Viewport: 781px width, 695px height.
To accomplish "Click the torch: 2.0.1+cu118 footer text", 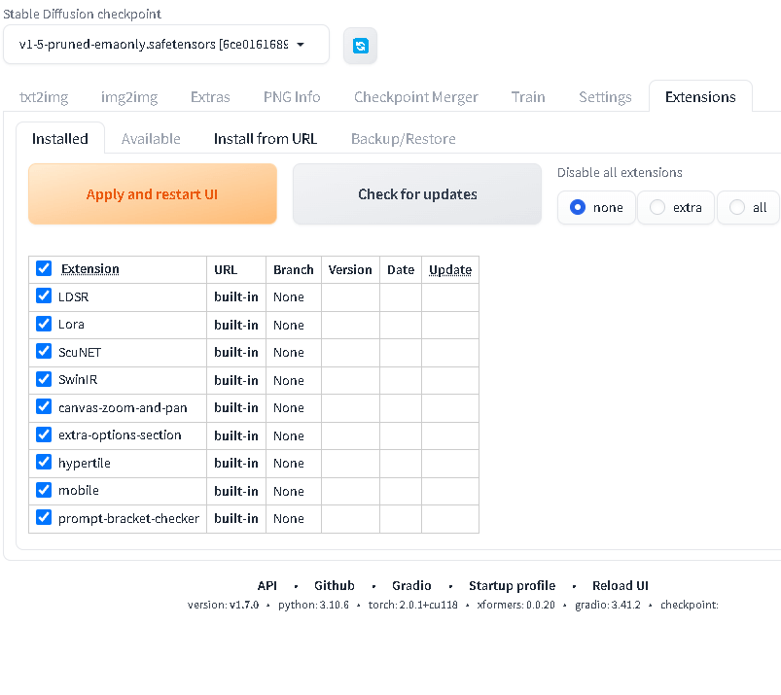I will [413, 605].
